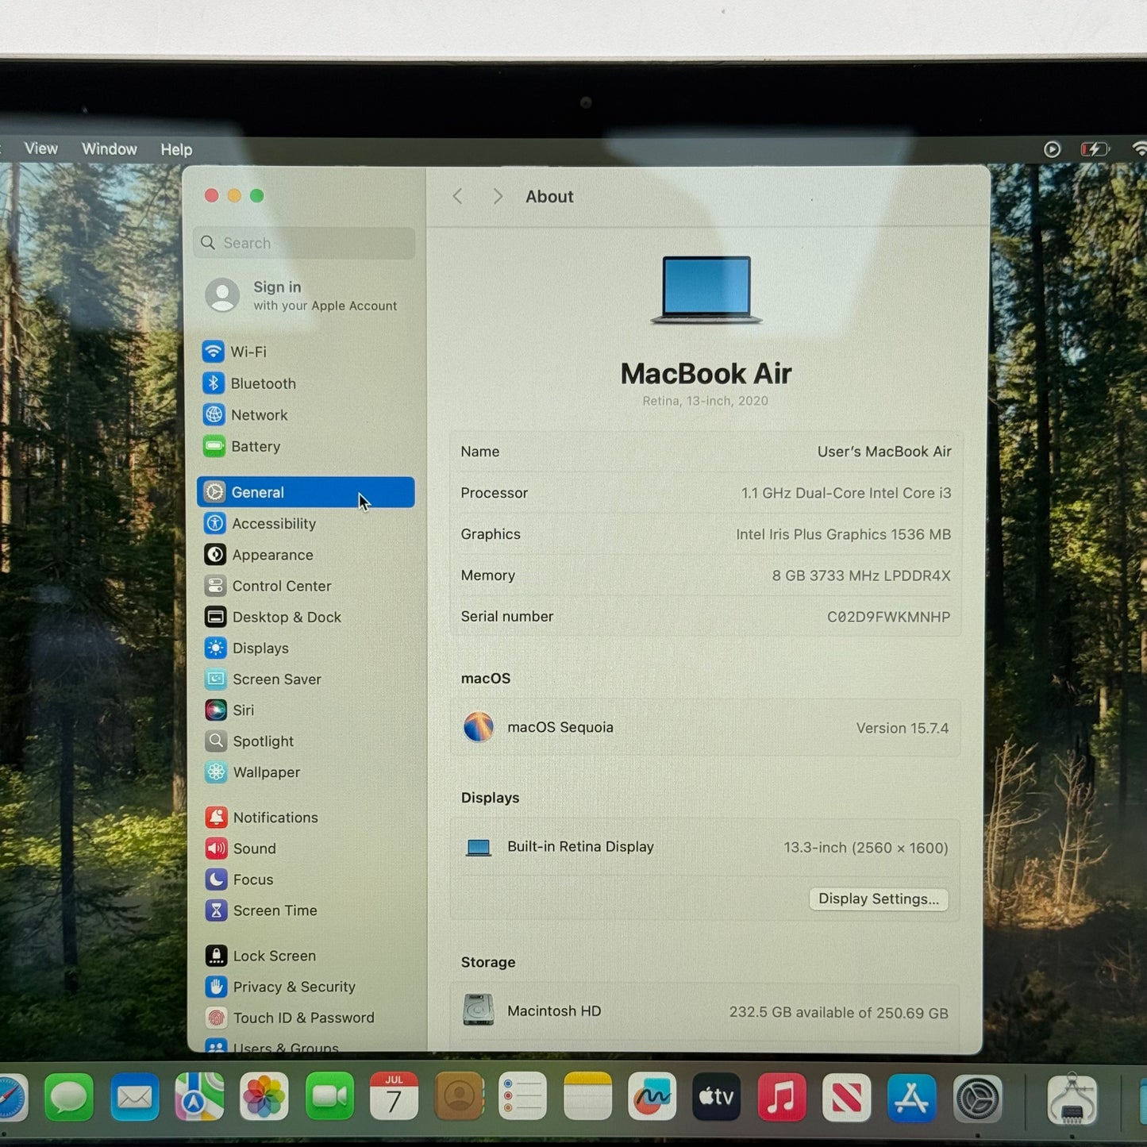Select the General sidebar item
Image resolution: width=1147 pixels, height=1147 pixels.
click(306, 492)
